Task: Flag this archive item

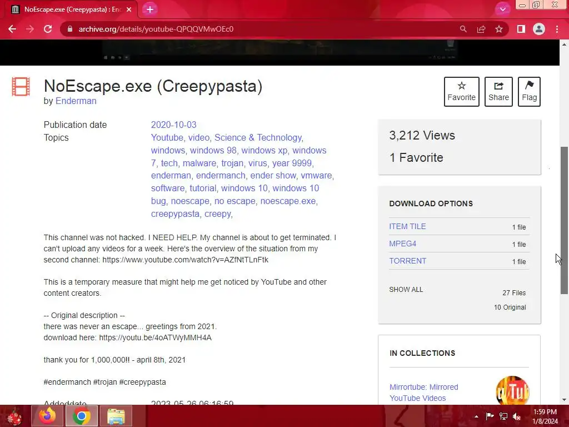Action: 529,92
